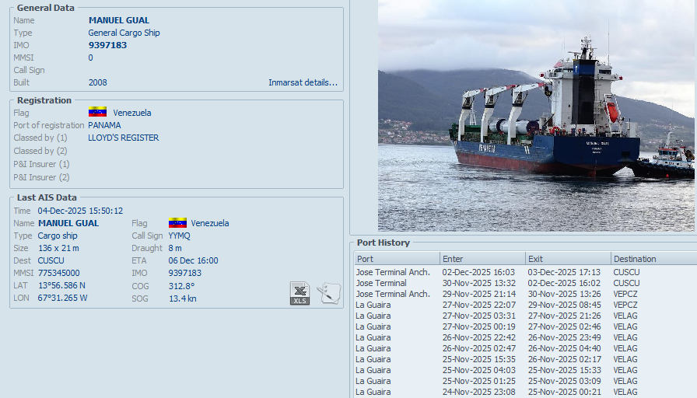Click LLOYD'S REGISTER class value
Viewport: 697px width, 398px height.
click(x=124, y=138)
